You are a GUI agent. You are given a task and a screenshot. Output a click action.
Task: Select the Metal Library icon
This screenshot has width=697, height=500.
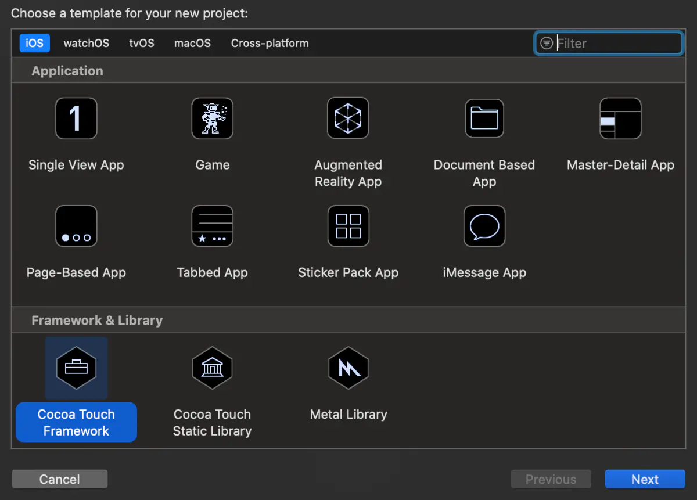pyautogui.click(x=348, y=368)
